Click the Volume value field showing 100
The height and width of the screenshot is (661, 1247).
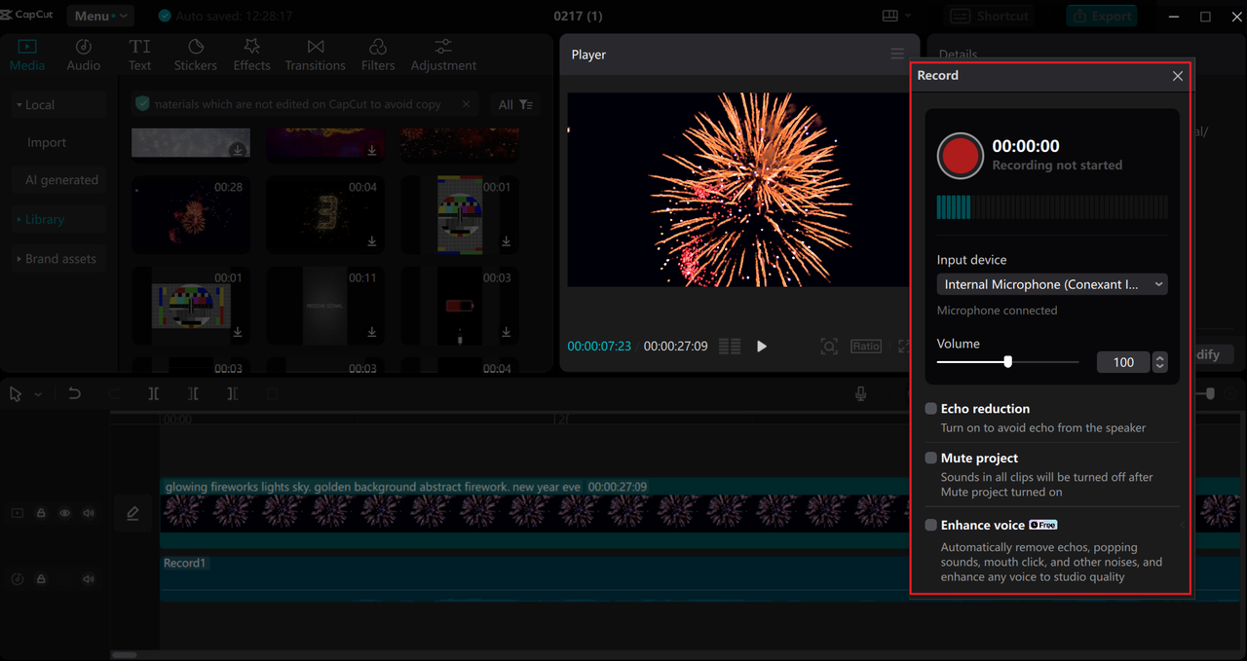pyautogui.click(x=1123, y=362)
